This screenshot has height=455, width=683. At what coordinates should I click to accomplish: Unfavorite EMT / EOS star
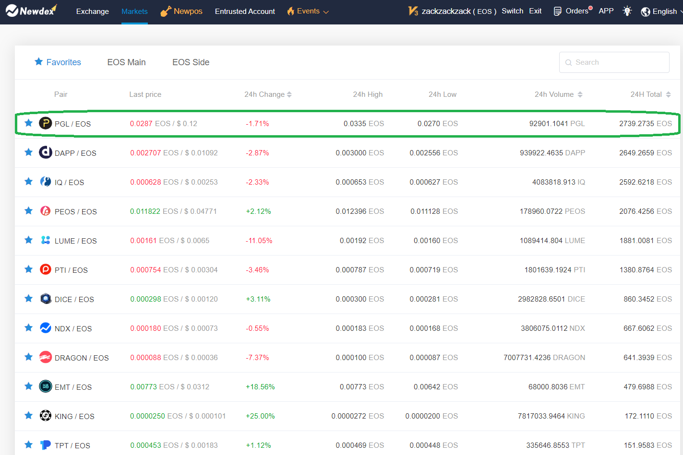pyautogui.click(x=29, y=386)
